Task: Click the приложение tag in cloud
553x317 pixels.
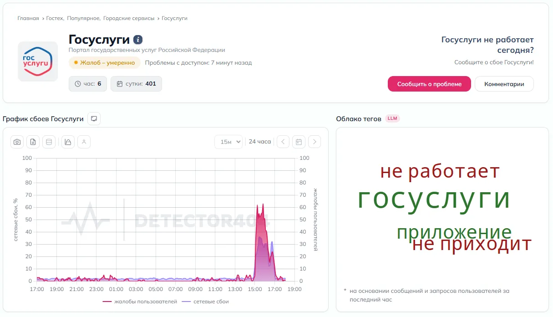Action: tap(454, 232)
